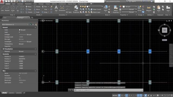This screenshot has width=173, height=97.
Task: Switch to the Manage ribbon tab
Action: (x=41, y=4)
